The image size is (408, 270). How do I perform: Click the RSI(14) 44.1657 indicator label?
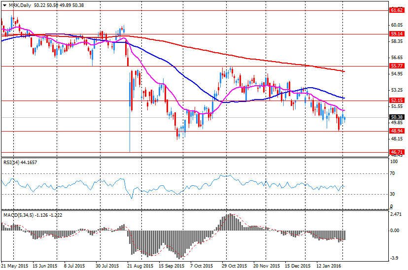[x=20, y=163]
